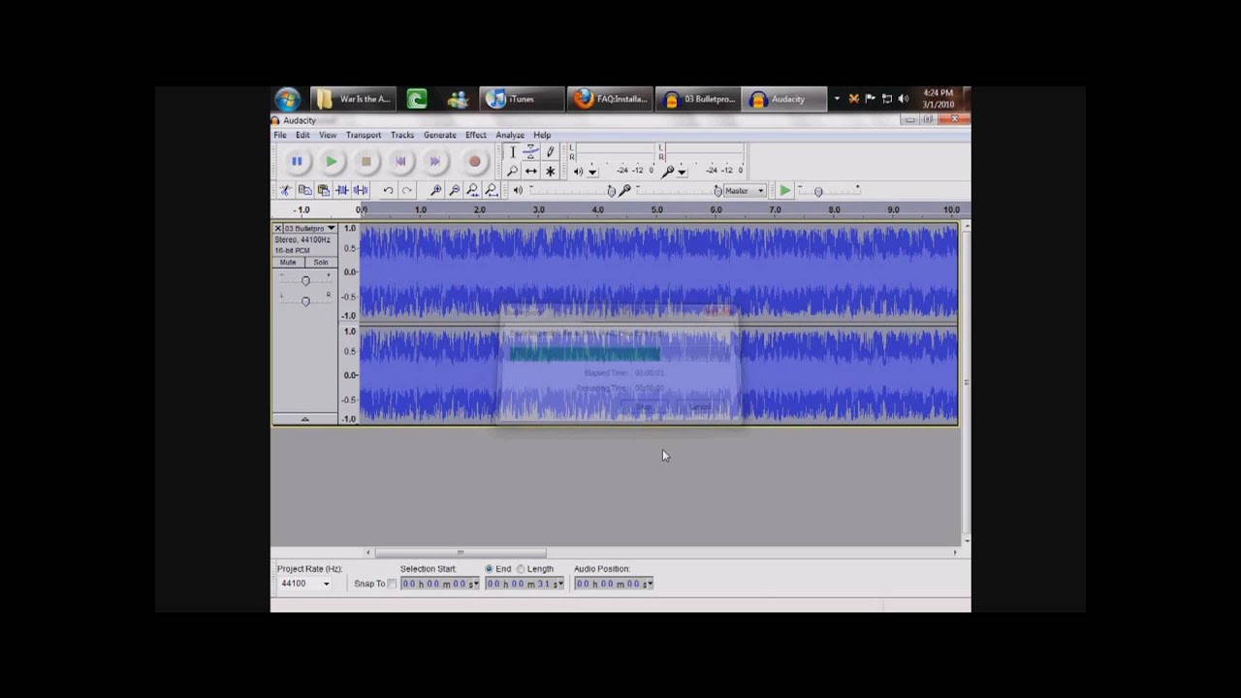Mute the 03 Bulletpro track
The image size is (1241, 698).
point(288,263)
